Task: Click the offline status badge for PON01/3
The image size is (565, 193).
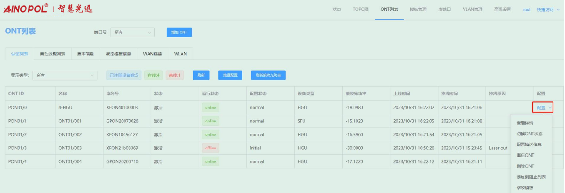Action: pos(211,148)
